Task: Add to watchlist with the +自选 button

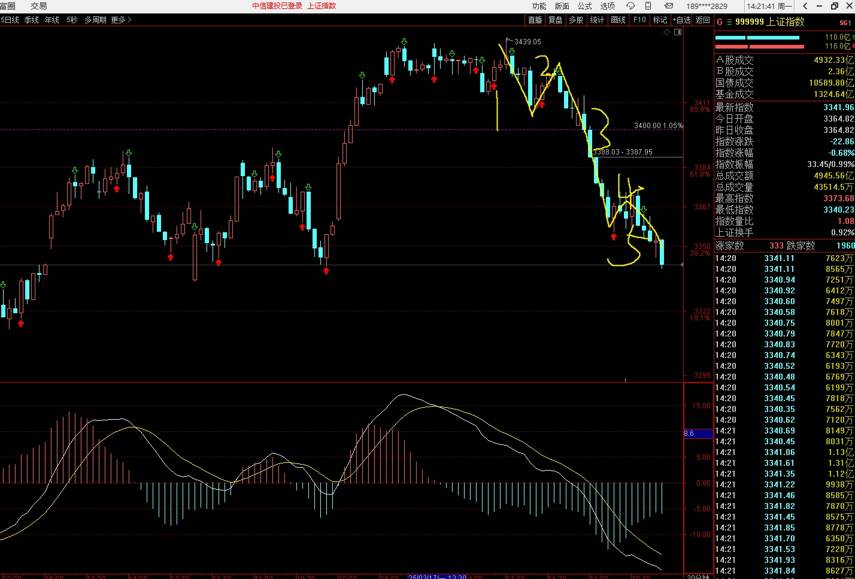Action: pos(681,20)
